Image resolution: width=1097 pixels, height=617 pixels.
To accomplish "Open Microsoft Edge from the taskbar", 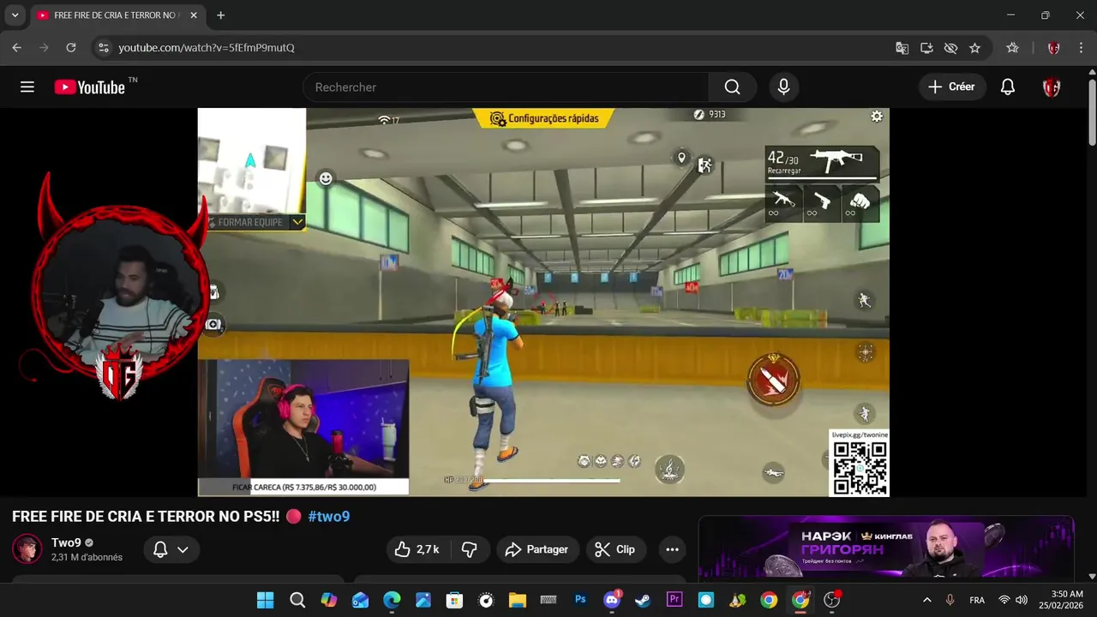I will [x=392, y=600].
